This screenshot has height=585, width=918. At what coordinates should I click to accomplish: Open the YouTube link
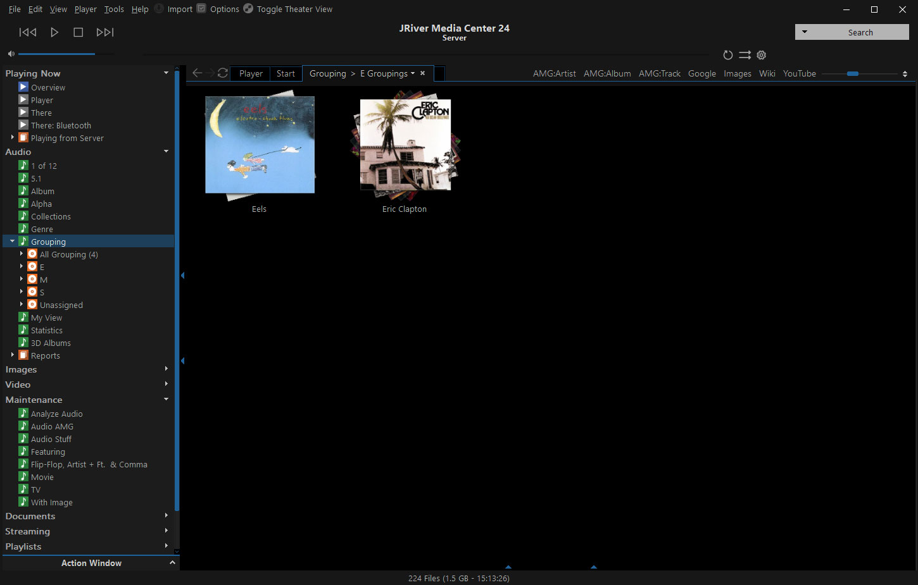pos(800,73)
